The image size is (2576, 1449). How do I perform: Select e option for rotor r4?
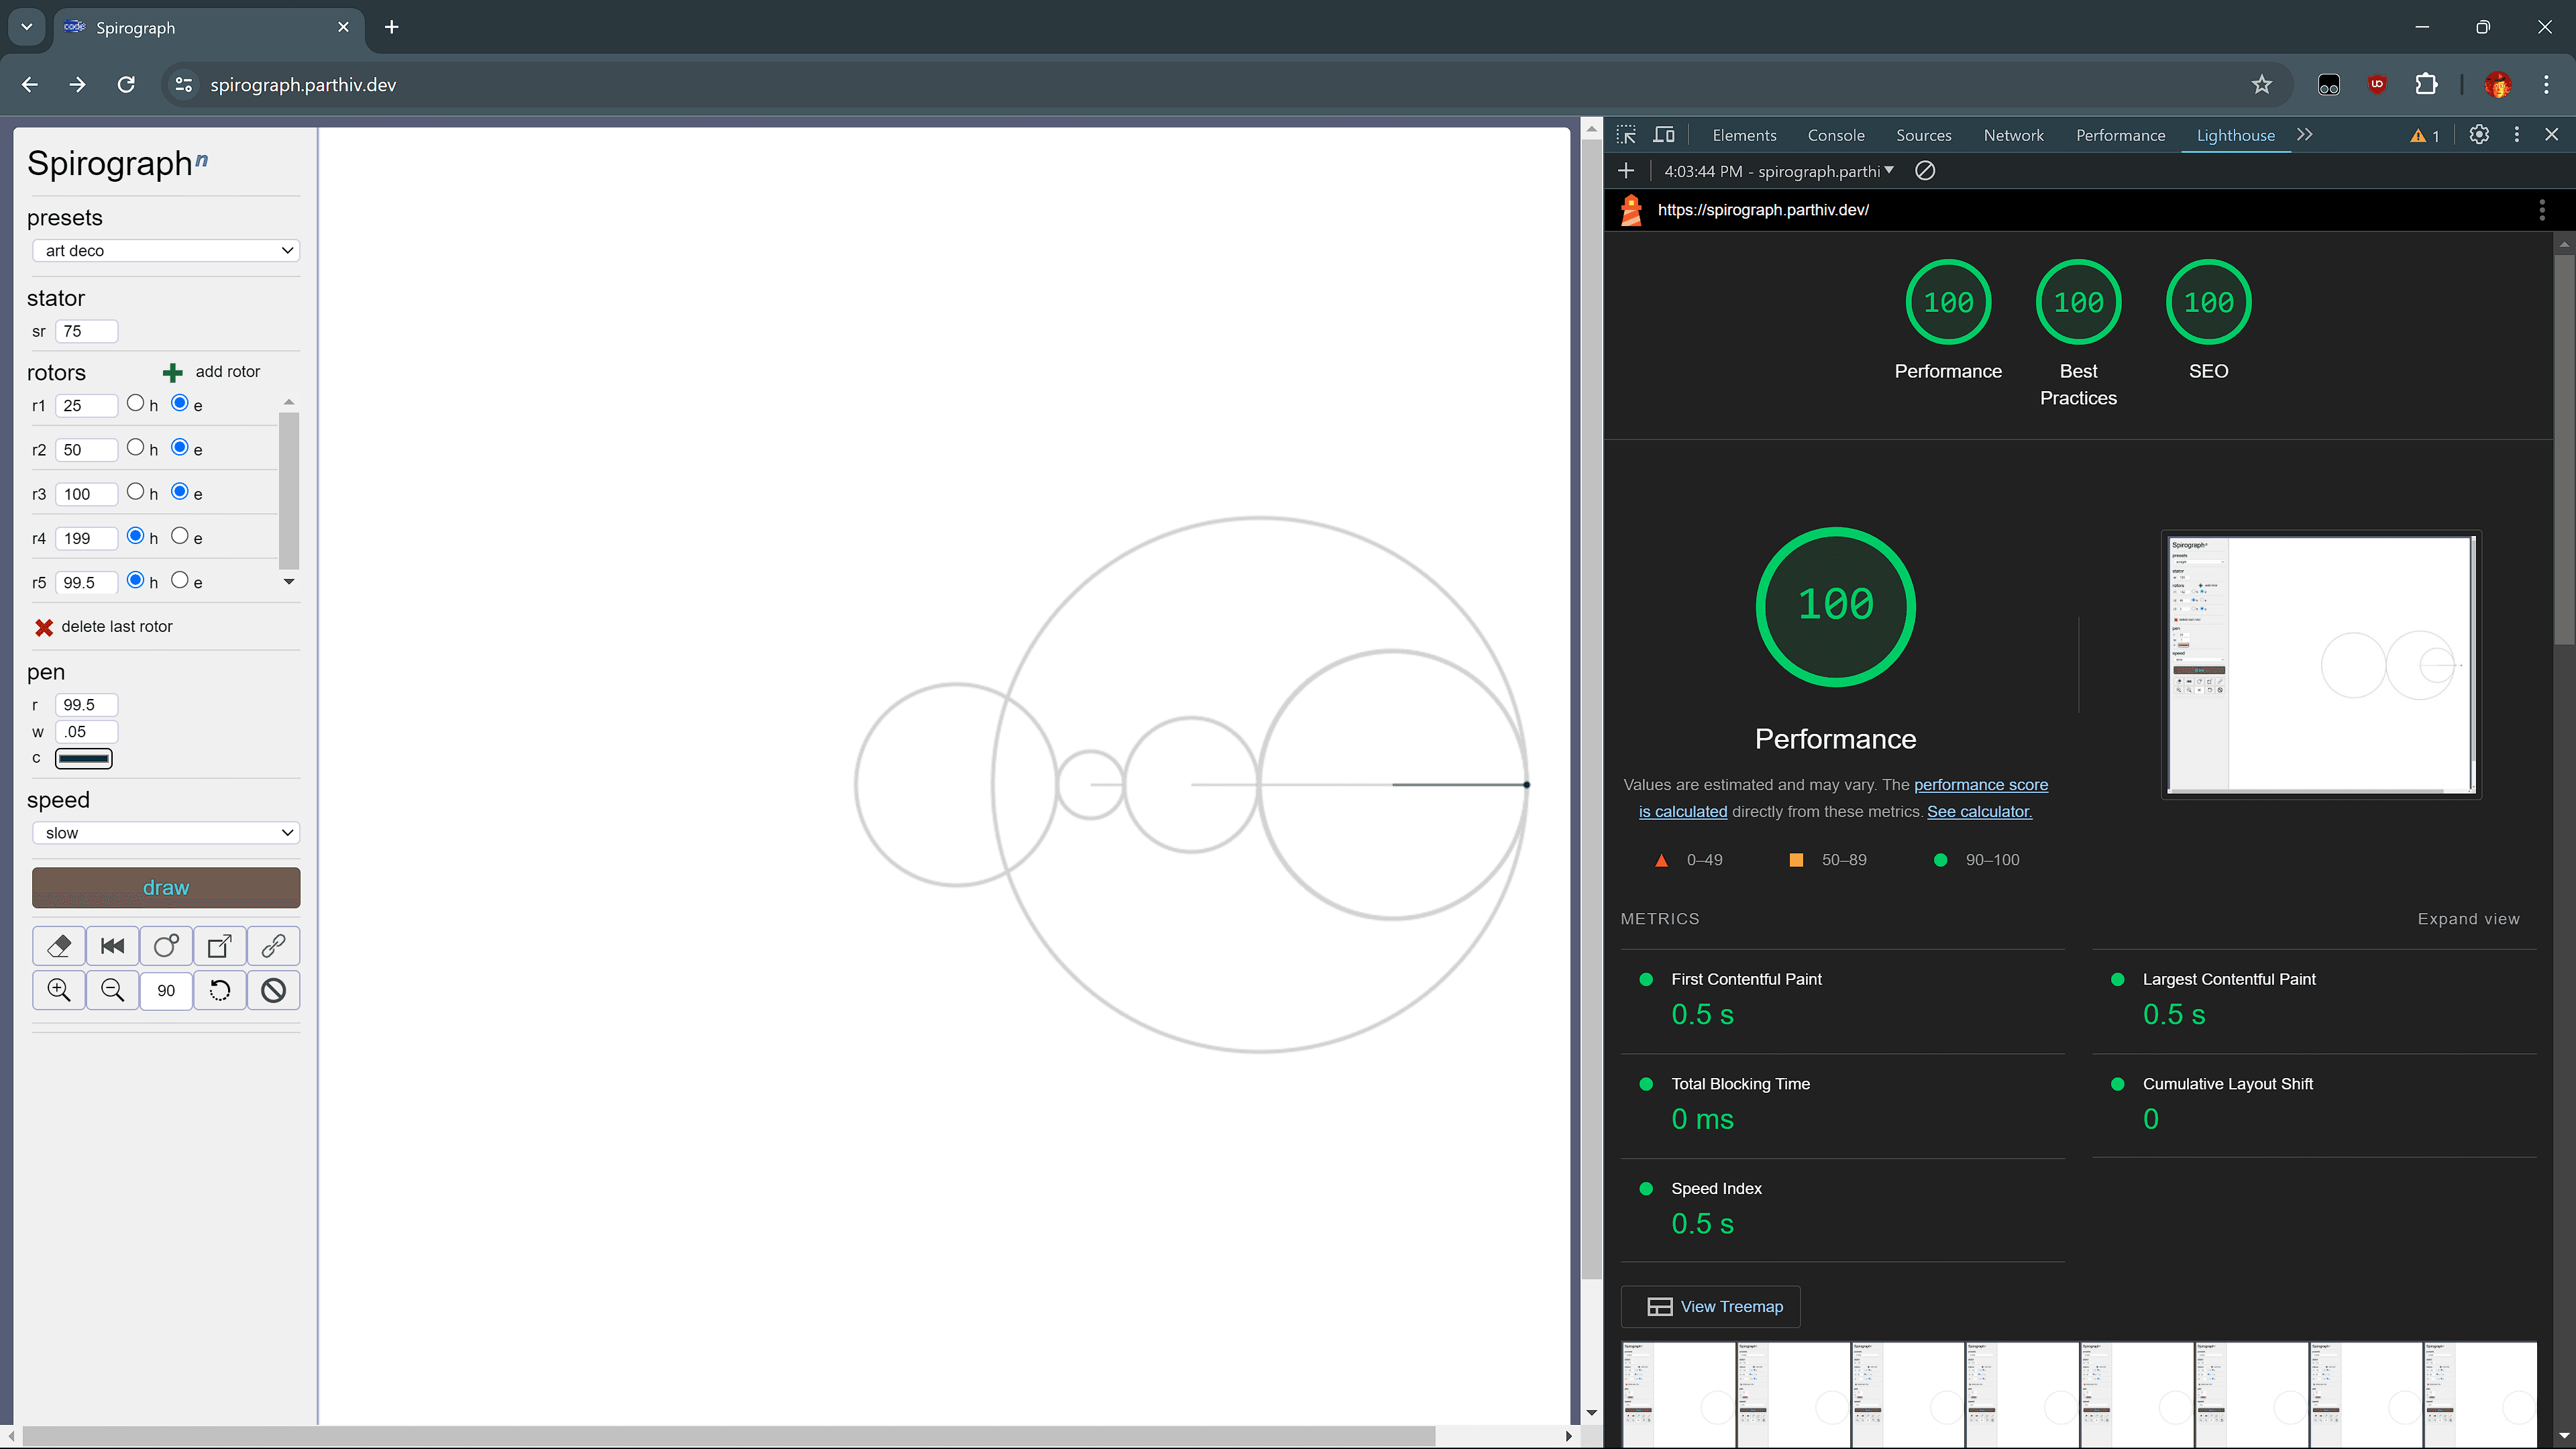tap(180, 536)
